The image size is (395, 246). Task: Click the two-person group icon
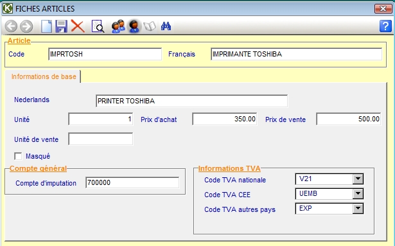tap(118, 26)
